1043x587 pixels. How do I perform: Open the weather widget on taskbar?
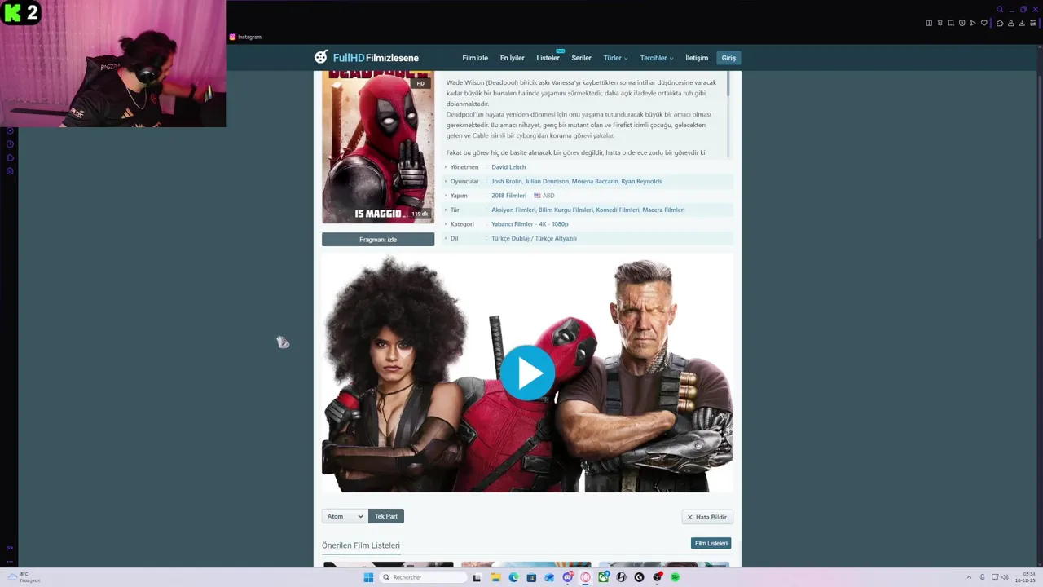[24, 577]
